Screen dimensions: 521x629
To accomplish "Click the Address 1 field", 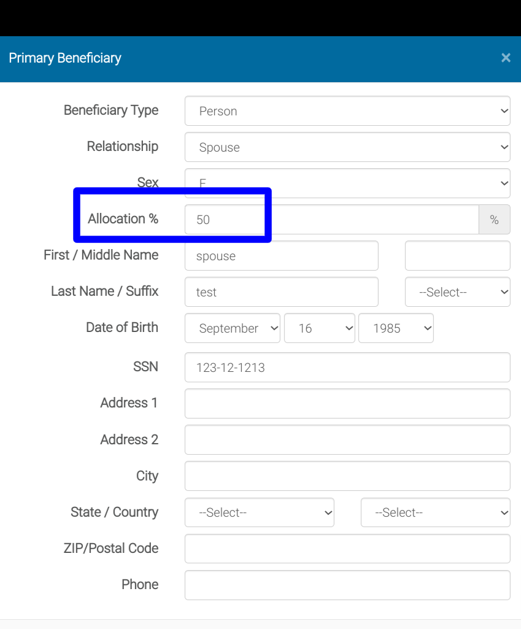I will (x=347, y=404).
